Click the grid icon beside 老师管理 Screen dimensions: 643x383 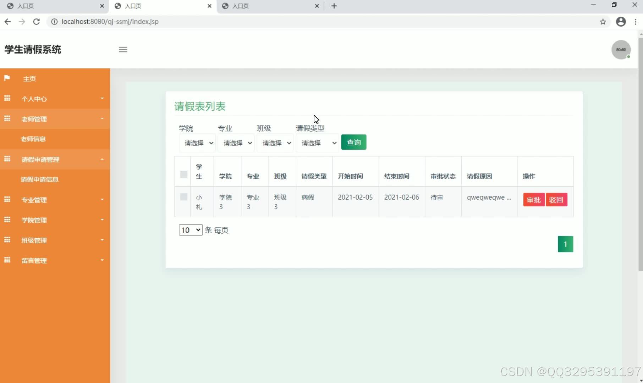(7, 118)
